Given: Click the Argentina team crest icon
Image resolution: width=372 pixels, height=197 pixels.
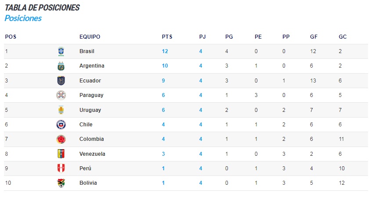Looking at the screenshot, I should click(x=61, y=66).
